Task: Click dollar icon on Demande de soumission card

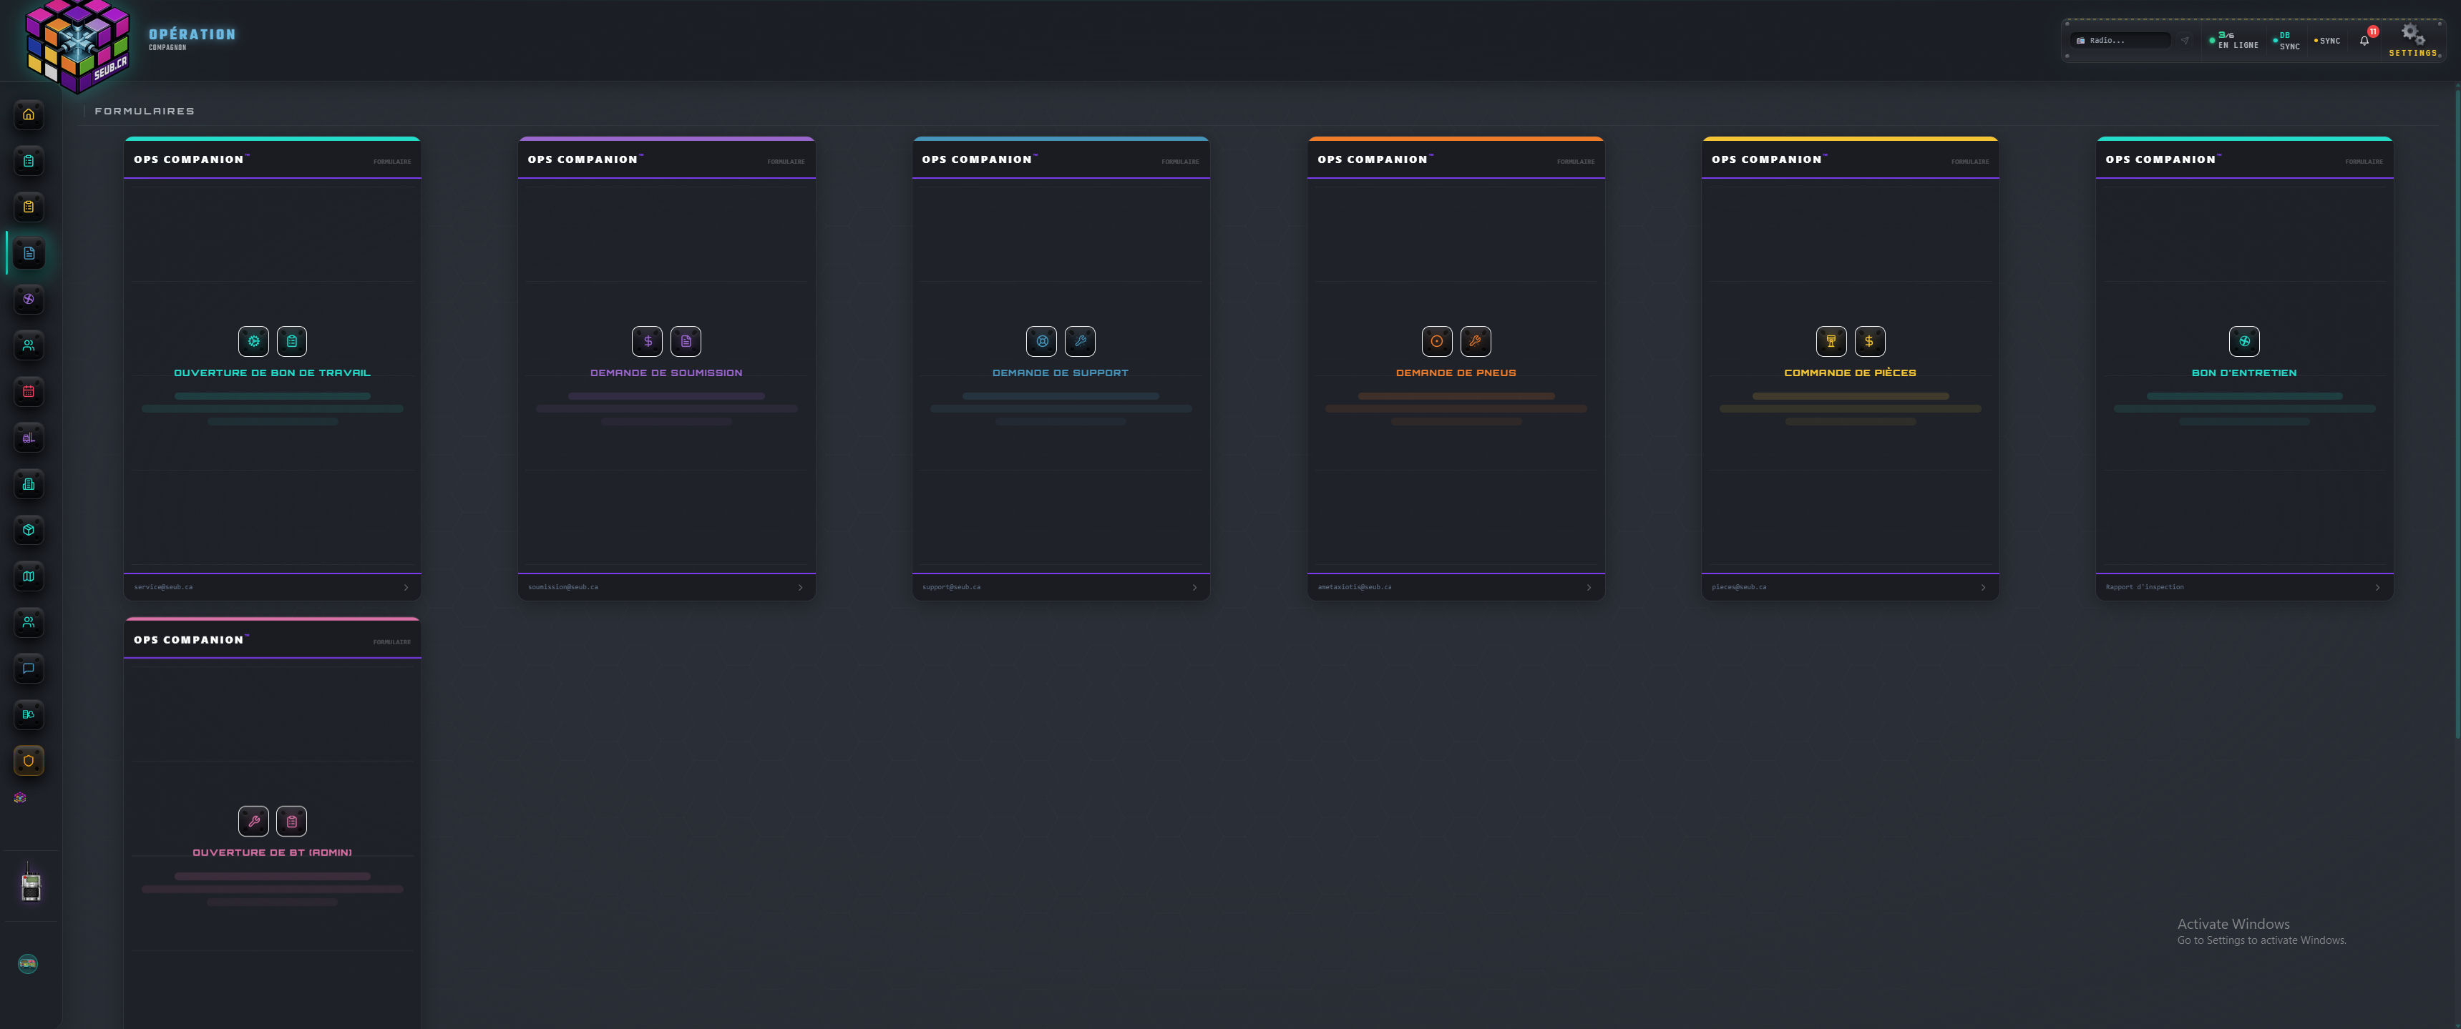Action: [x=647, y=341]
